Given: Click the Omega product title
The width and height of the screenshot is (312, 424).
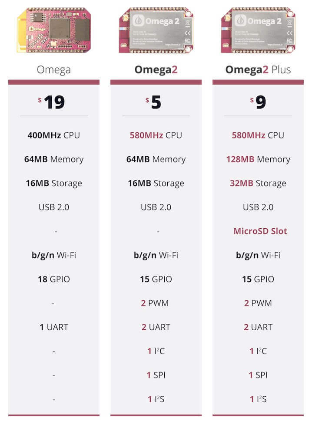Looking at the screenshot, I should 54,70.
